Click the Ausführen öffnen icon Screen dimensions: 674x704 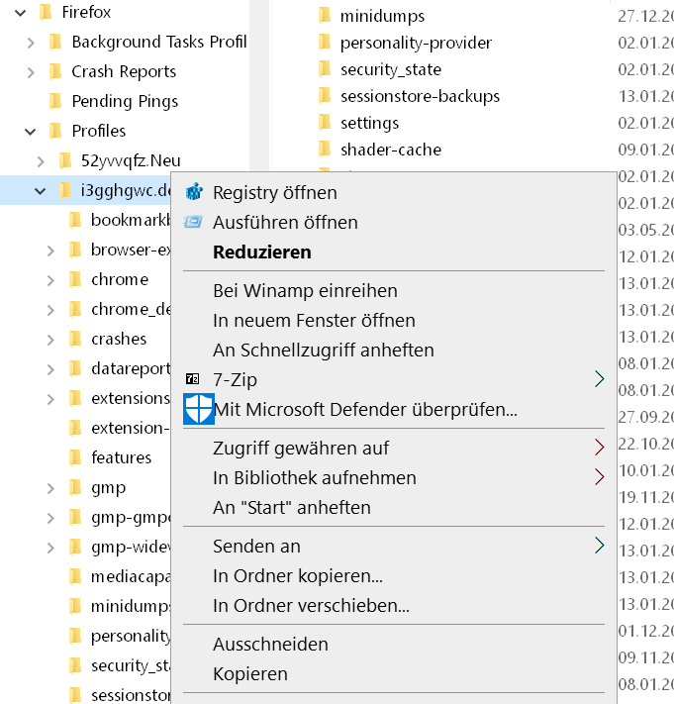194,222
